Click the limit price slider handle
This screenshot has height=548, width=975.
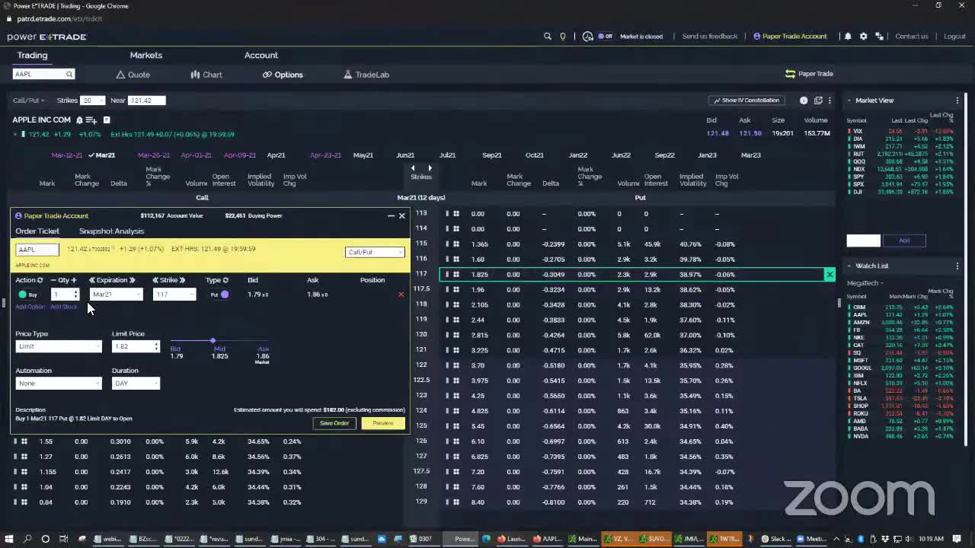pos(213,340)
